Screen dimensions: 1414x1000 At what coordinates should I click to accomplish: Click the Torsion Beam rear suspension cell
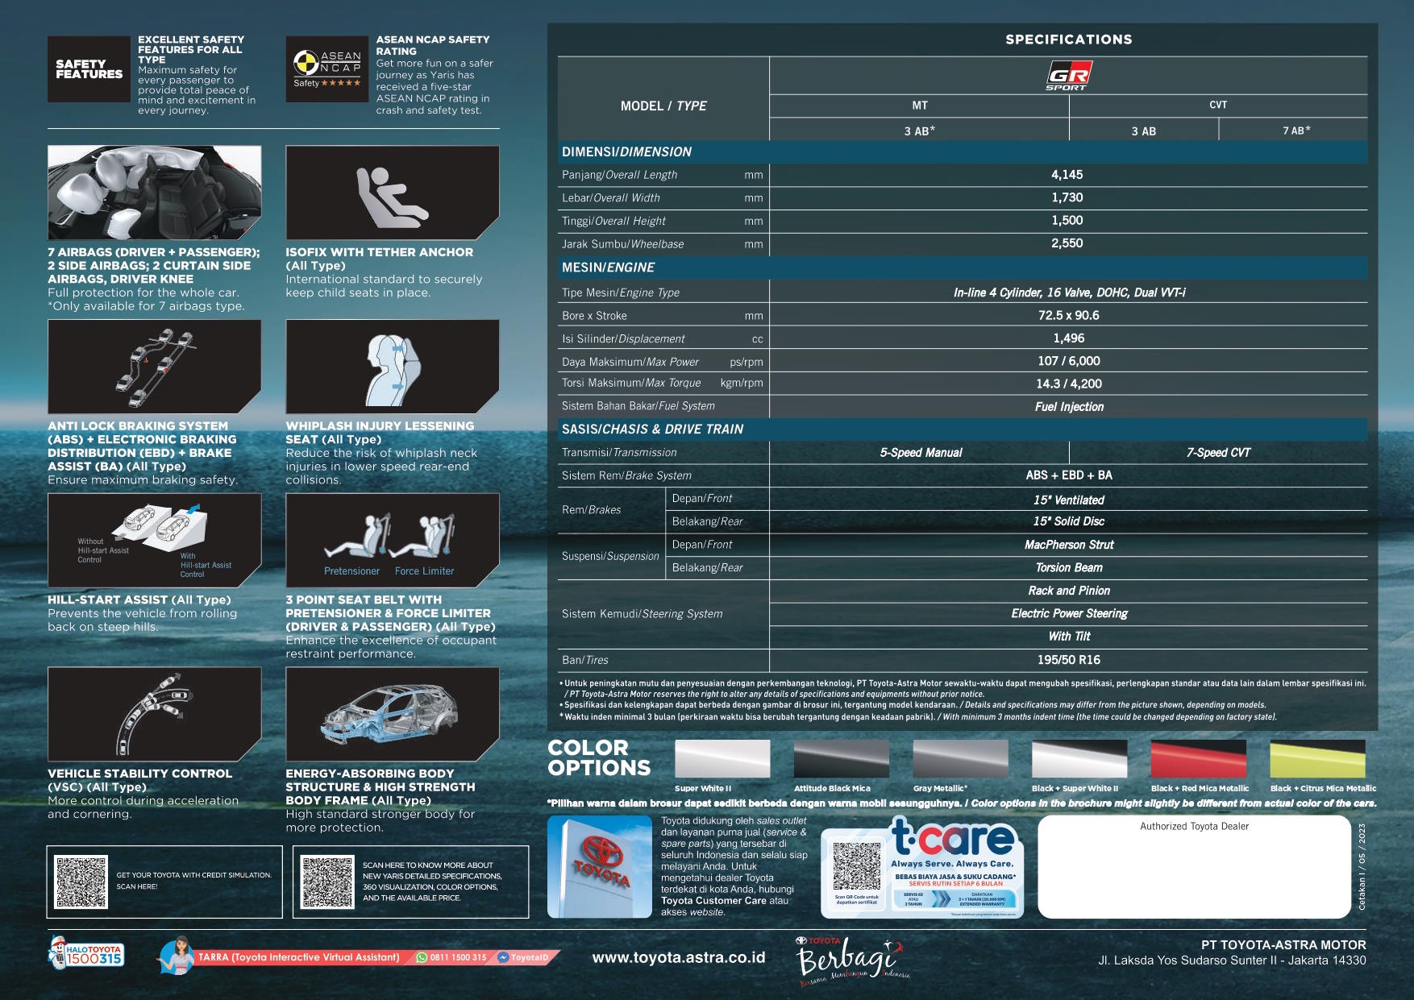(x=1069, y=568)
